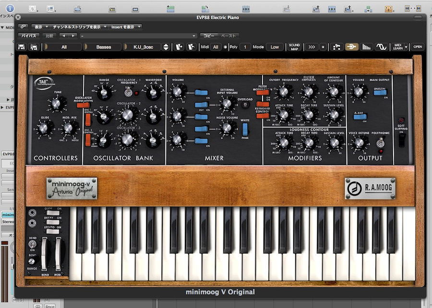Click the save-as preset icon

tap(34, 47)
